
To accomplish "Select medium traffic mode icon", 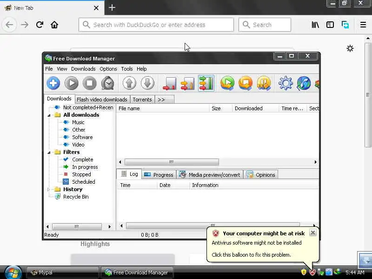I will click(x=187, y=83).
